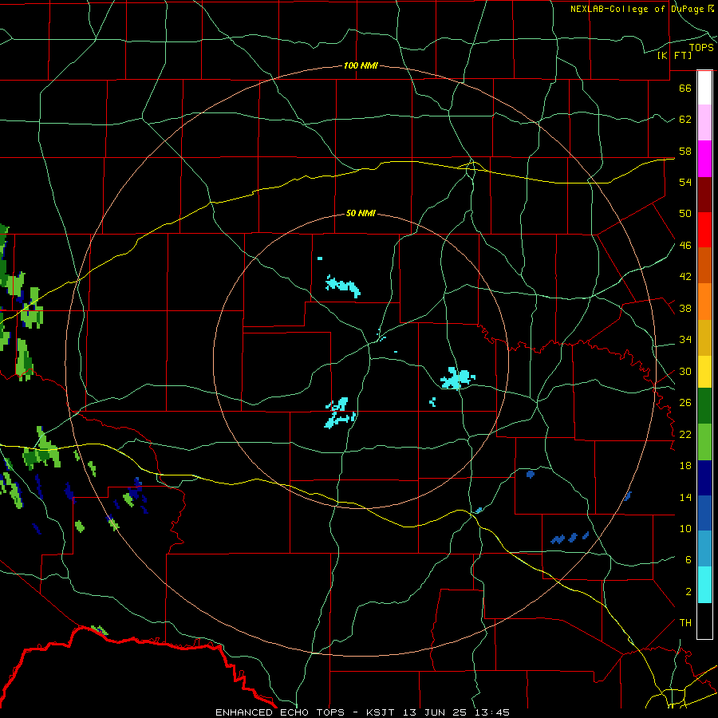The image size is (718, 718).
Task: Click legend value "62"
Action: pyautogui.click(x=685, y=119)
